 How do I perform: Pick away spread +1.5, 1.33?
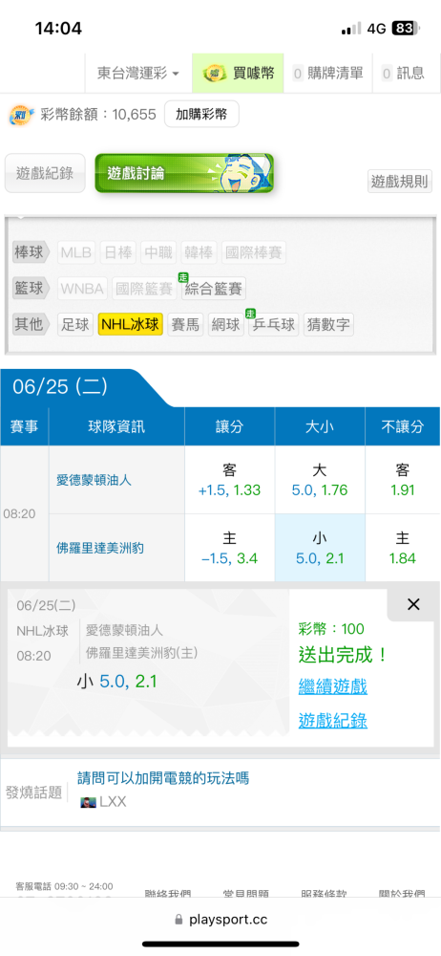[230, 480]
